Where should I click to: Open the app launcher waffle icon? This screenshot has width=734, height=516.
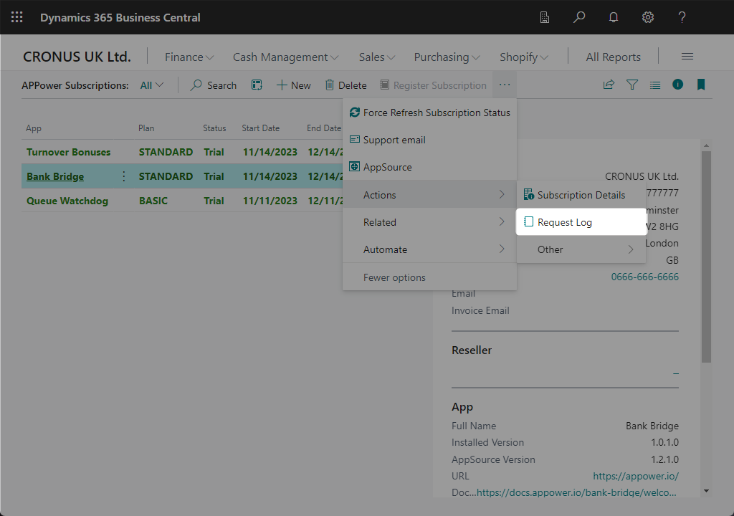pos(17,17)
